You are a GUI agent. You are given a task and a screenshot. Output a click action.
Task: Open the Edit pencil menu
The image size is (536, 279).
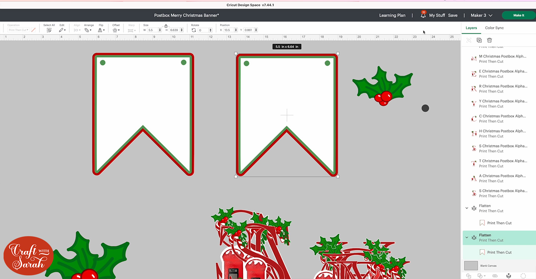pos(62,30)
